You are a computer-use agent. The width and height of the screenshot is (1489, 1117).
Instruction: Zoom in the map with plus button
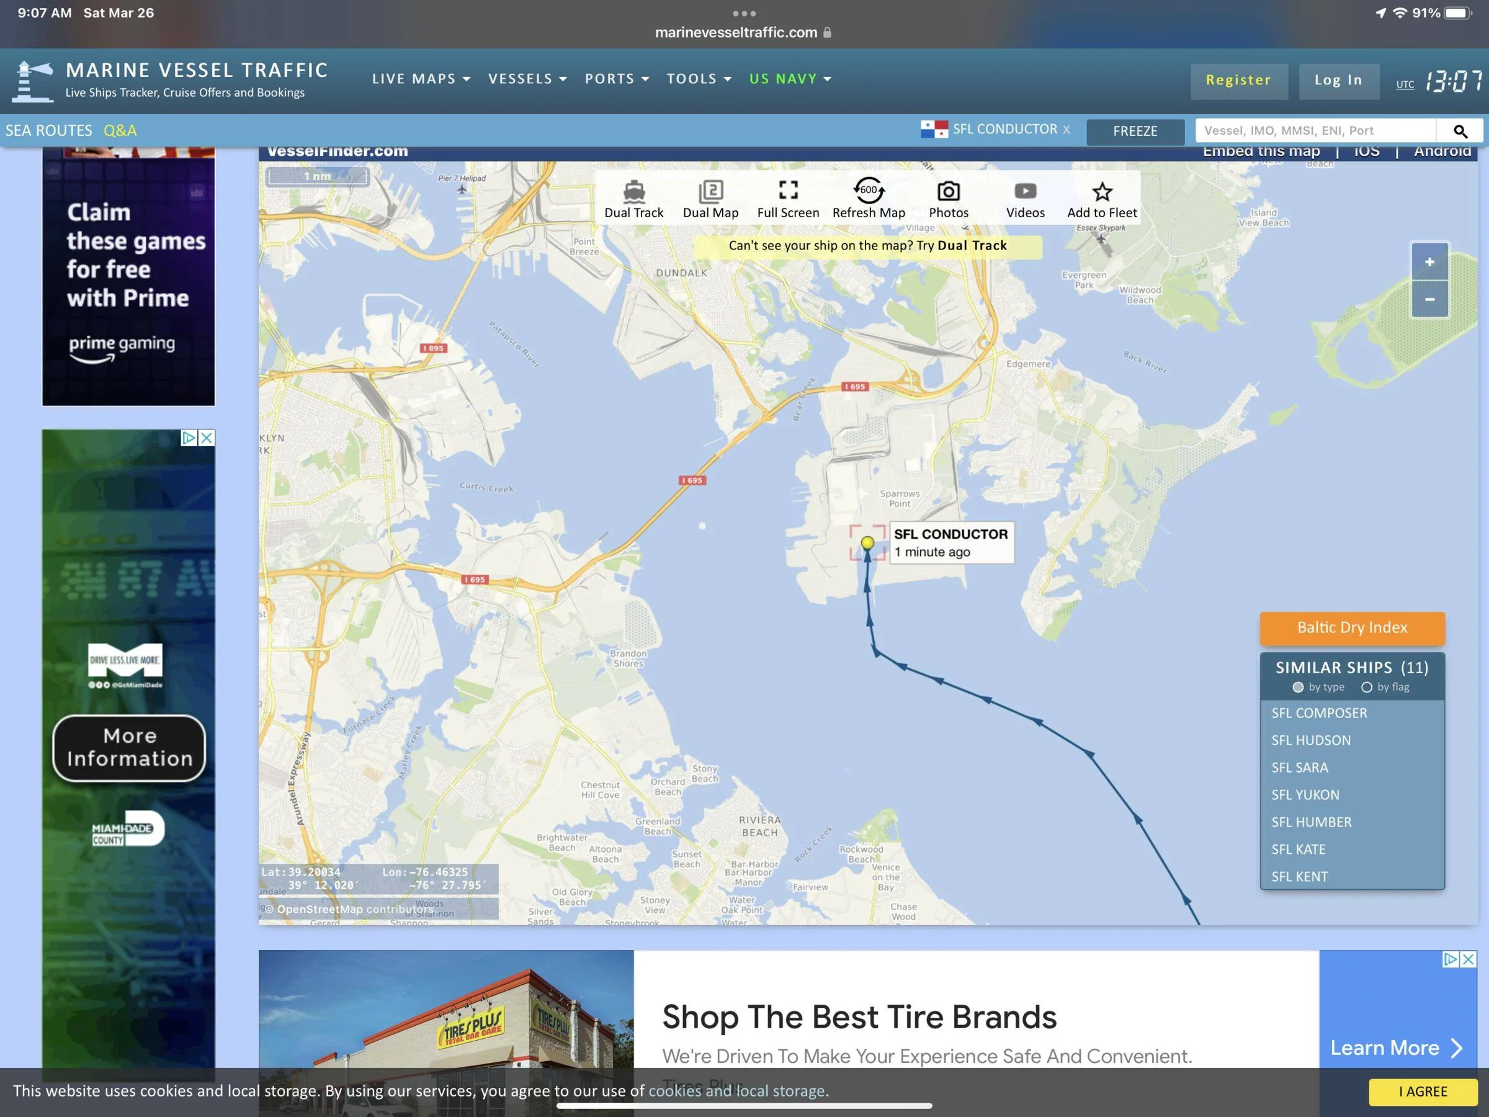click(1429, 262)
